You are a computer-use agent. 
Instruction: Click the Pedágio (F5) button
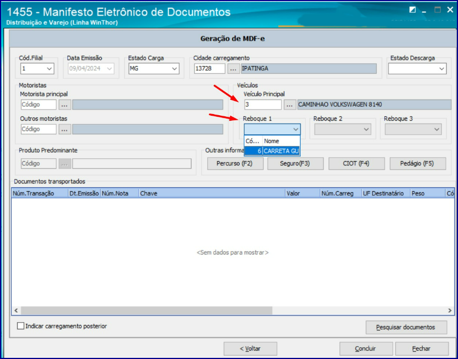(x=418, y=164)
